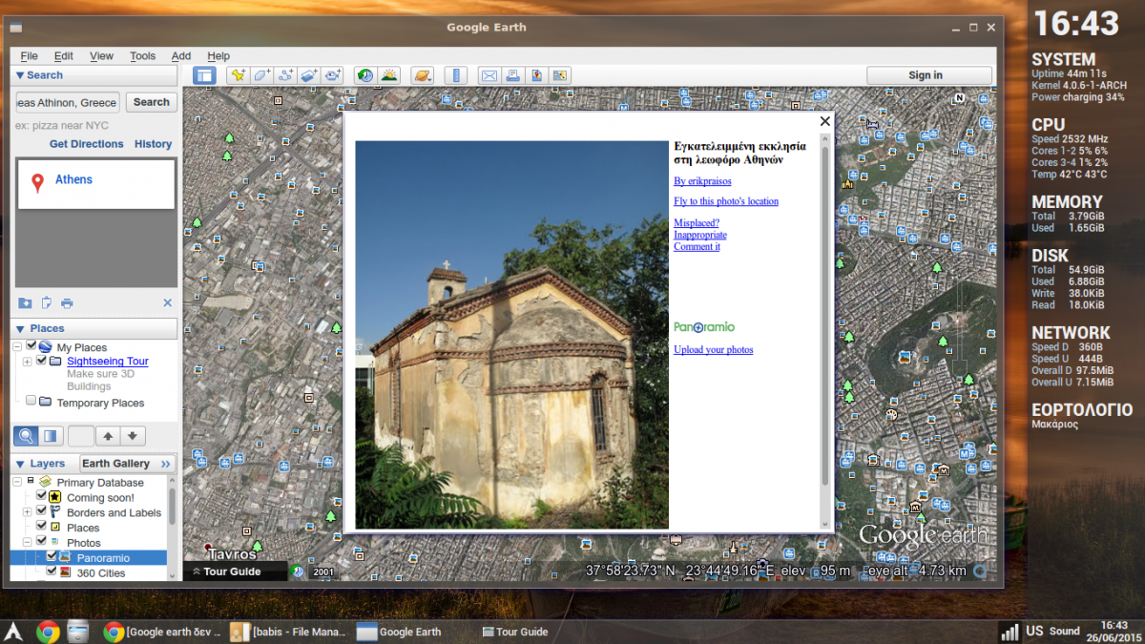Print the search results from Search panel
The height and width of the screenshot is (644, 1145).
tap(67, 303)
